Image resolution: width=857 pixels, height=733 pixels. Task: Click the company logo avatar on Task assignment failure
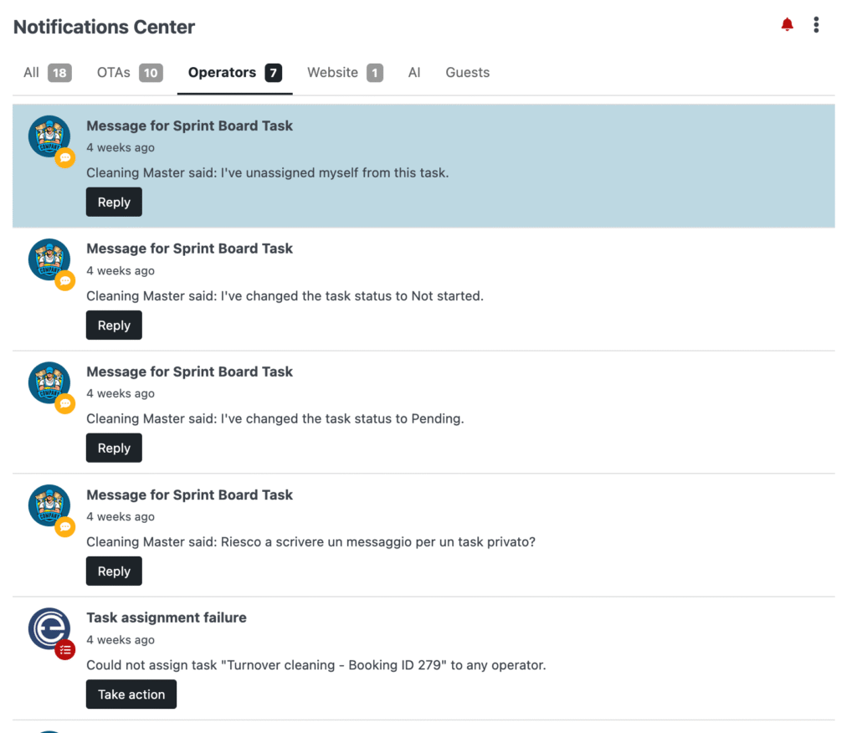(49, 628)
